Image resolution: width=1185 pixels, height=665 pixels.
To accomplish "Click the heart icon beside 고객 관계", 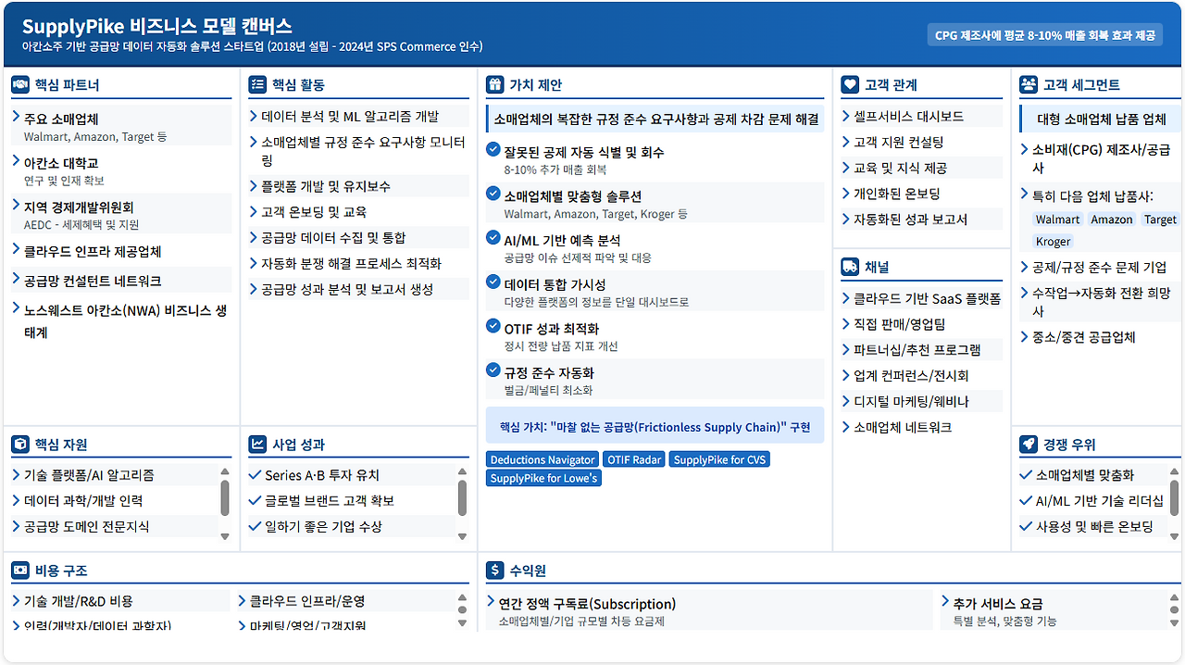I will click(x=850, y=85).
